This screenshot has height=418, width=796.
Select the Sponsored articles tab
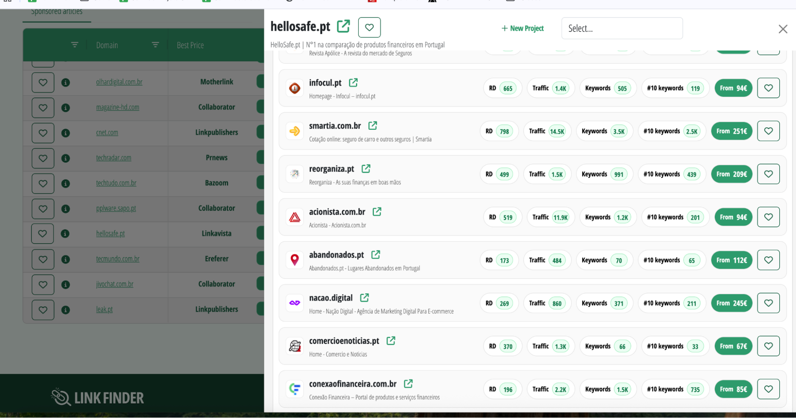(57, 12)
